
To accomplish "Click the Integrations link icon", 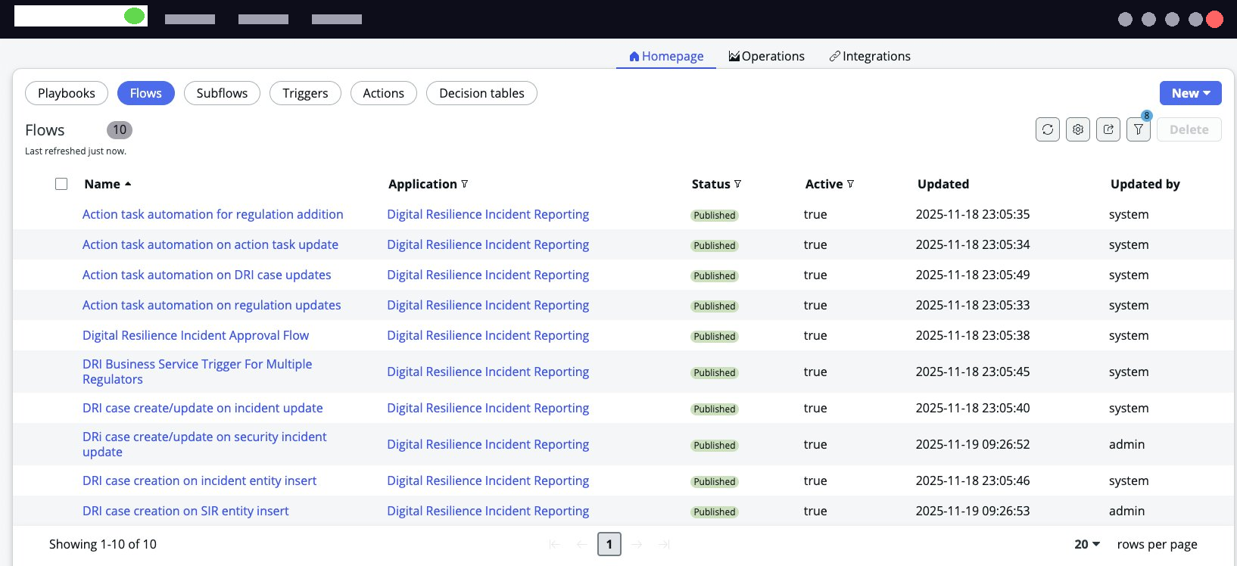I will (x=835, y=57).
